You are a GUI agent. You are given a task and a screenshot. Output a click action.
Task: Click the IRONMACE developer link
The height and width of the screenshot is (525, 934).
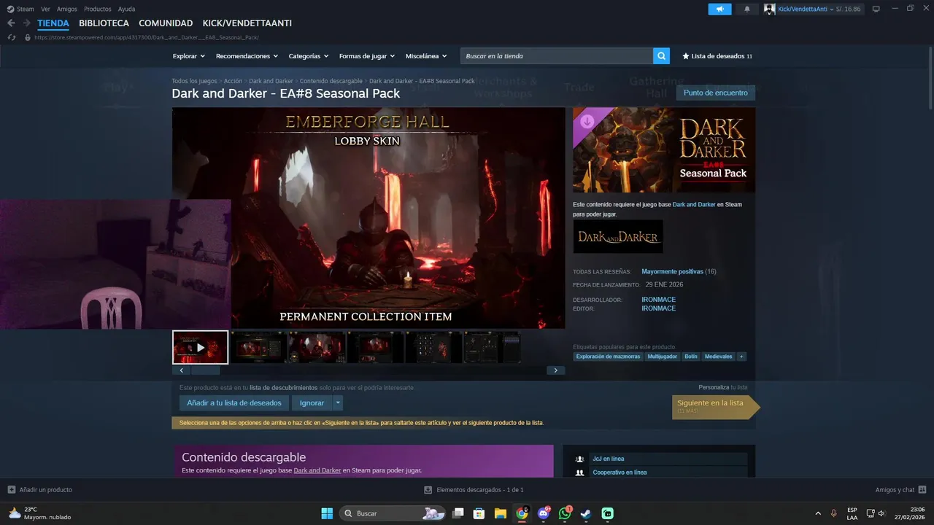(x=658, y=300)
